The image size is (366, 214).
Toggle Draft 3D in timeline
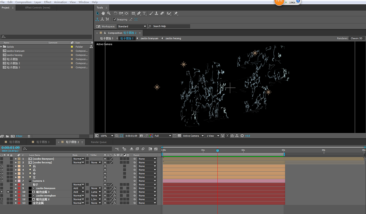pyautogui.click(x=124, y=149)
